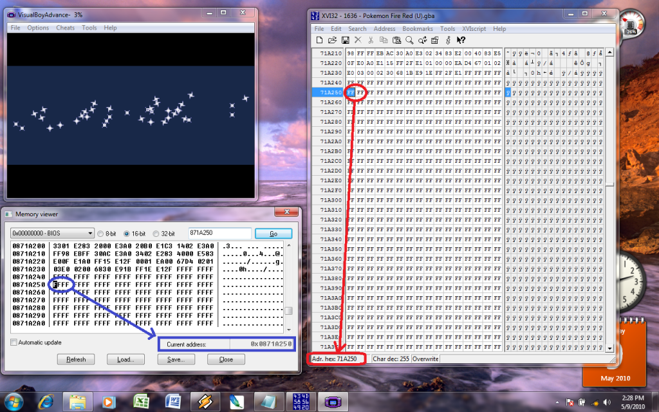Select the 16-bit radio button
659x412 pixels.
127,234
